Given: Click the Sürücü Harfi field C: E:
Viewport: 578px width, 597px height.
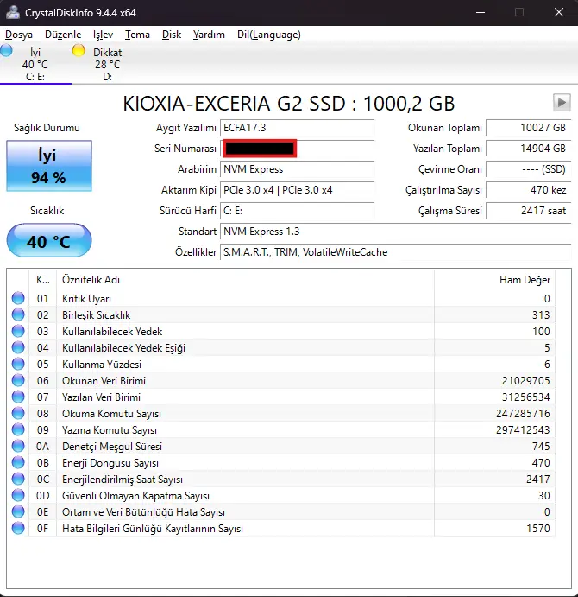Looking at the screenshot, I should (x=298, y=211).
